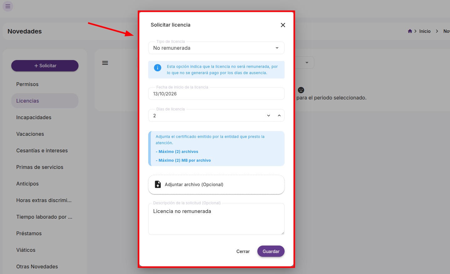Click the panel list menu icon

105,63
